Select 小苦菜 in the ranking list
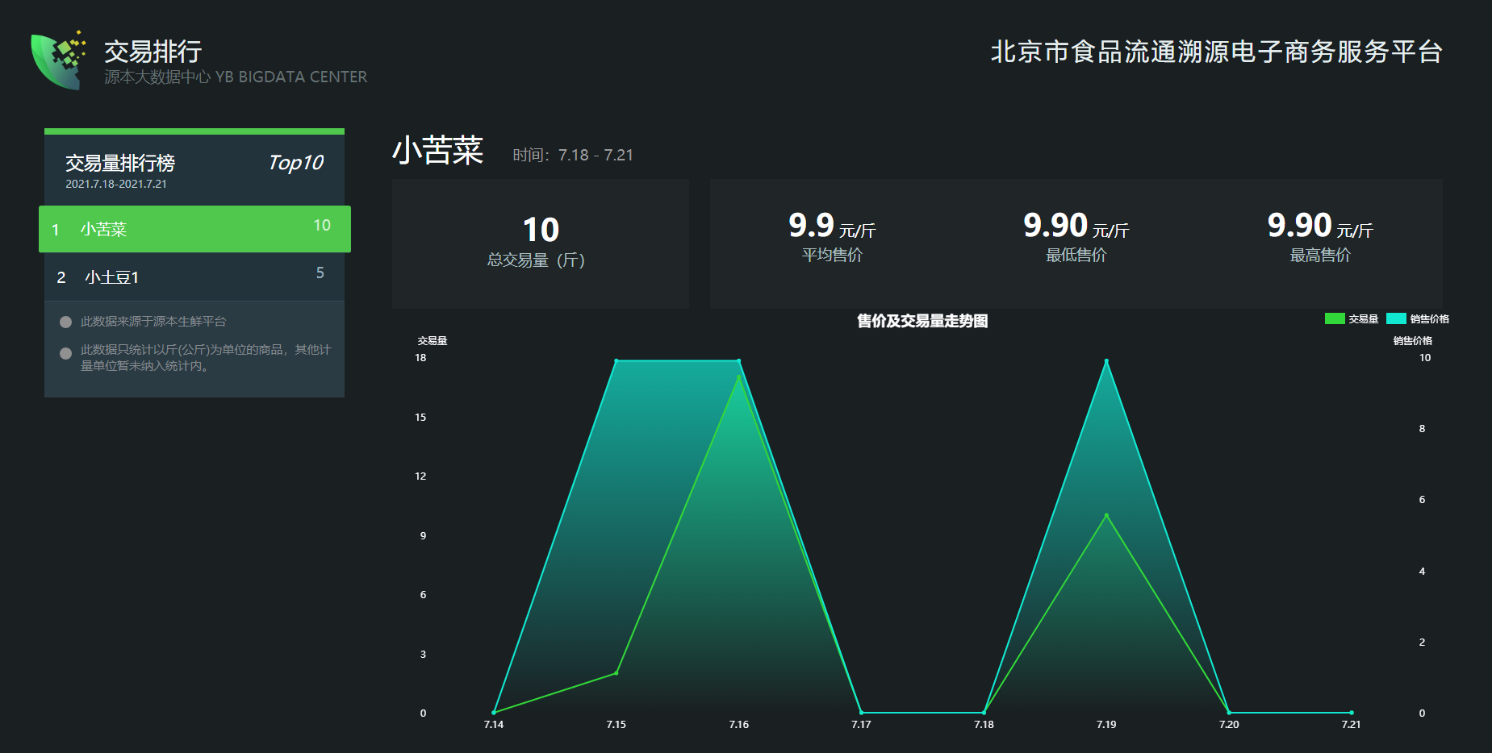 [194, 229]
